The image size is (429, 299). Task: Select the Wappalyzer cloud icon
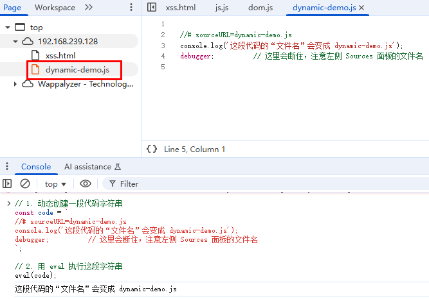pos(28,84)
